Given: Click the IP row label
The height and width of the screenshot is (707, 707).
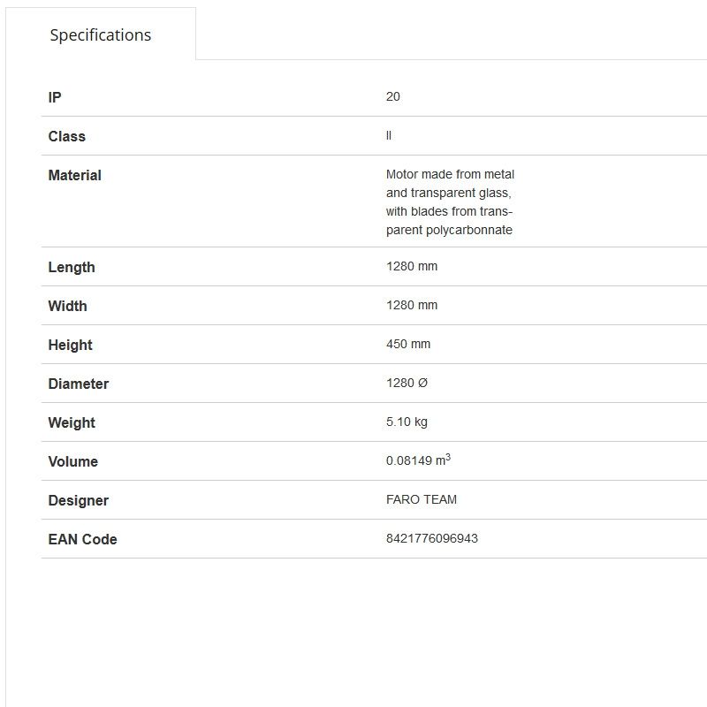Looking at the screenshot, I should click(55, 97).
